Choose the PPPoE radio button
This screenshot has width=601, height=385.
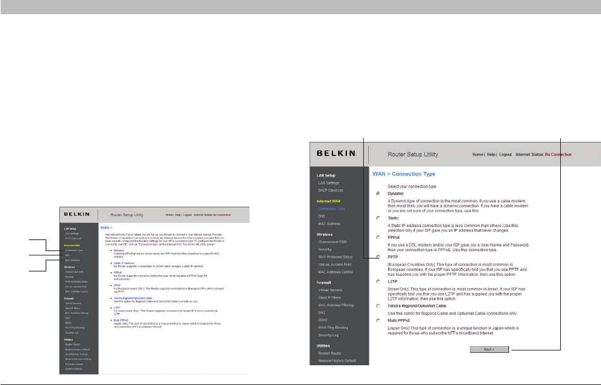378,238
